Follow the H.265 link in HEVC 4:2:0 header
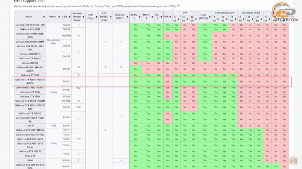The height and width of the screenshot is (169, 302). click(218, 13)
